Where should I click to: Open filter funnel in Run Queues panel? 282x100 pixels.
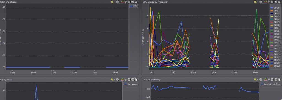click(126, 80)
